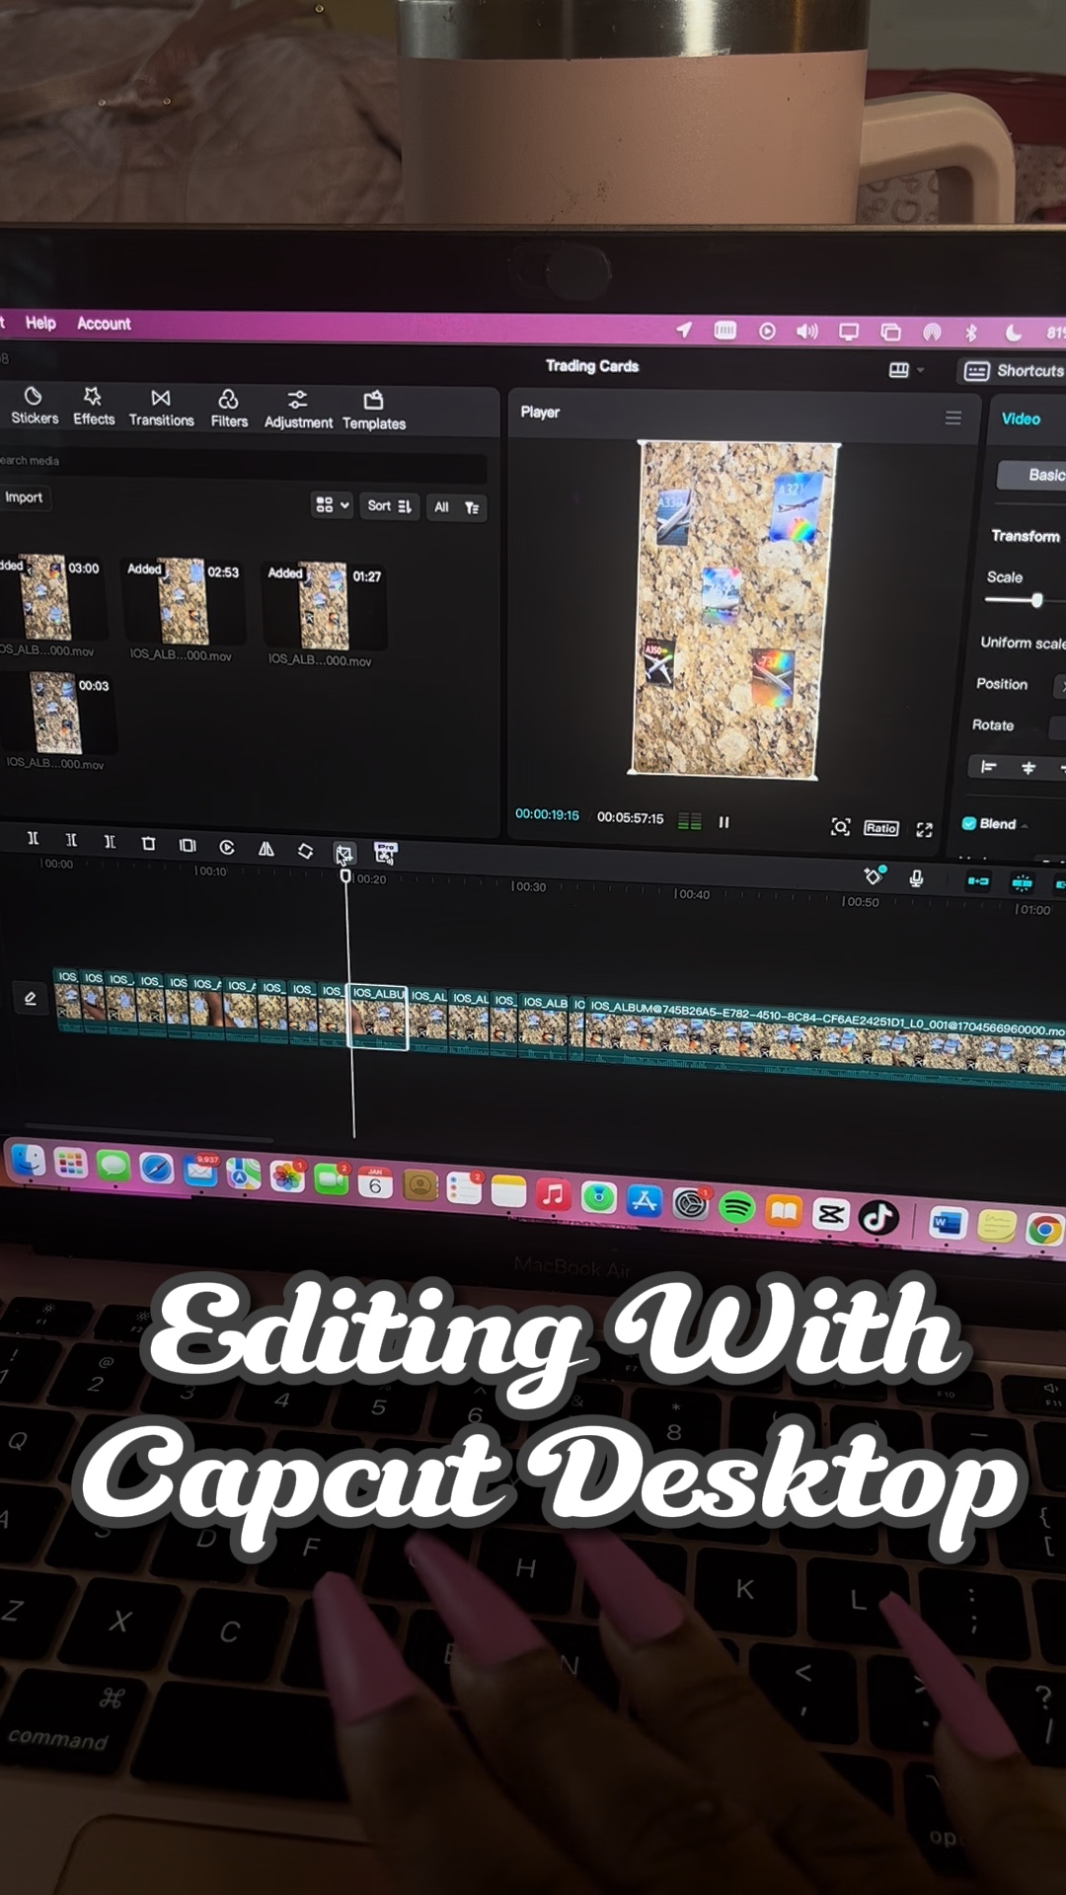
Task: Open the Filters panel
Action: (x=229, y=410)
